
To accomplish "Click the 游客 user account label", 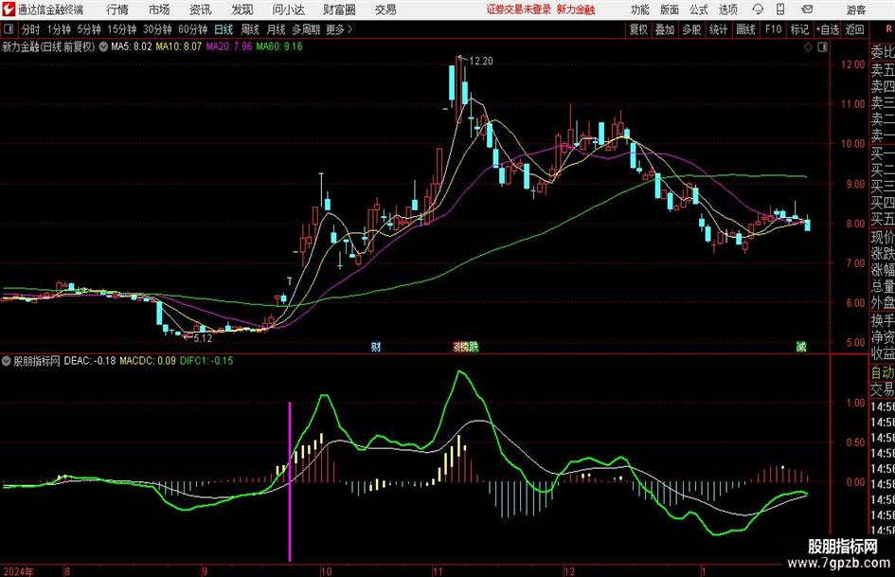I will [x=856, y=9].
